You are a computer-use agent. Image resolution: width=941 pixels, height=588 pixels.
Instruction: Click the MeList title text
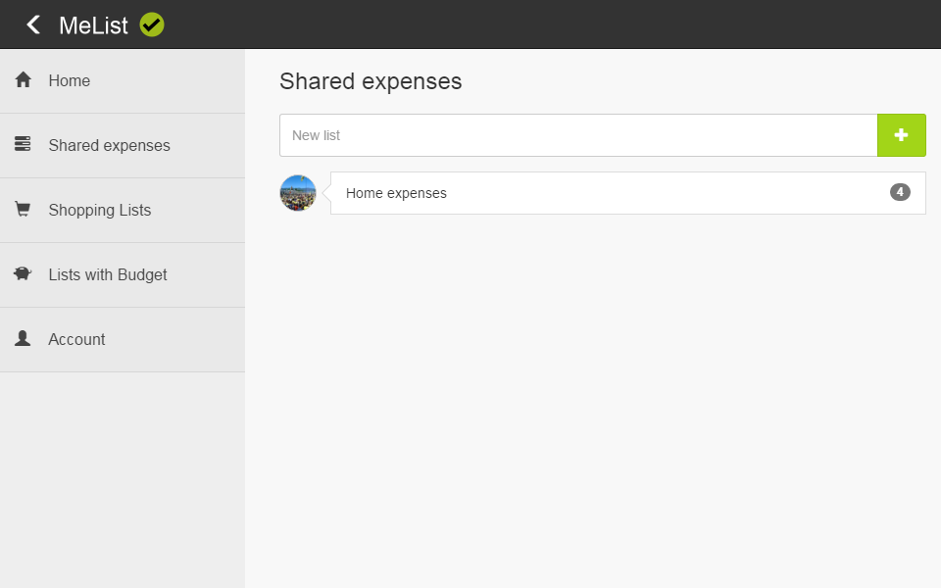[x=93, y=25]
